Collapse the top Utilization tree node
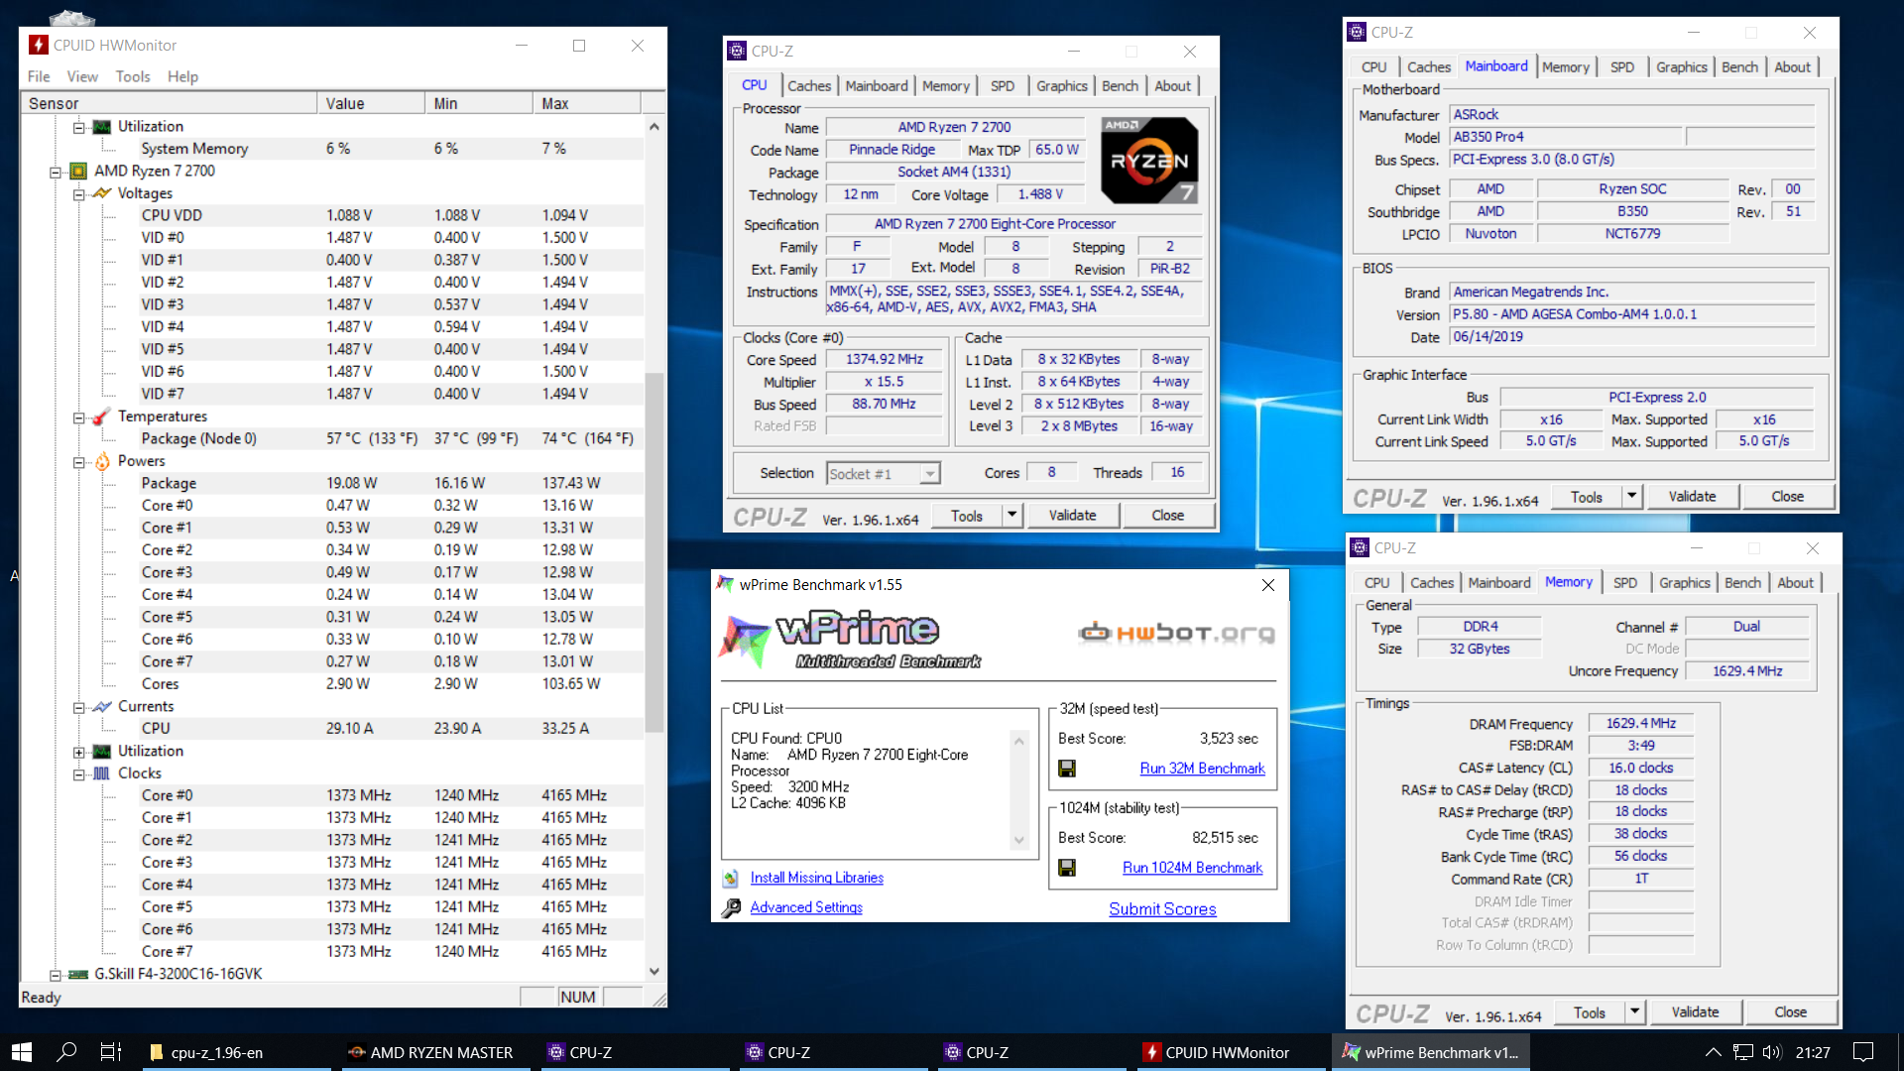1904x1071 pixels. click(78, 127)
